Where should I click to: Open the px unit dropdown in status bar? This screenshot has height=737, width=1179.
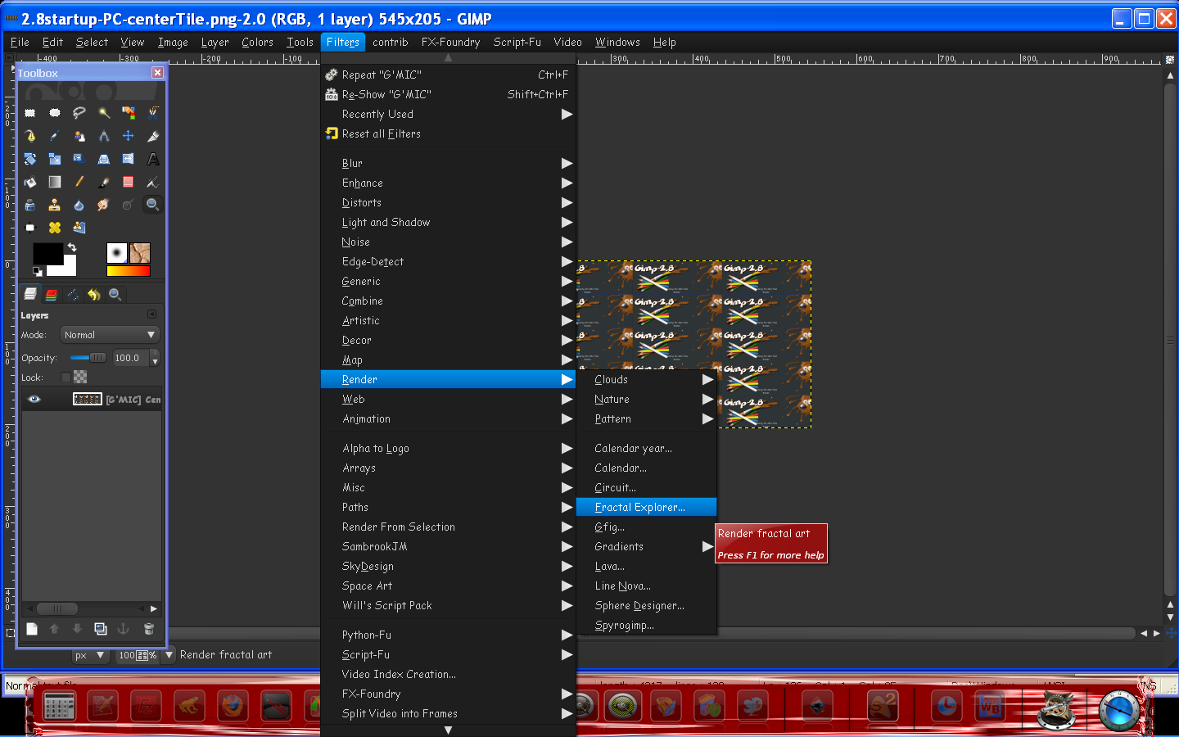91,655
